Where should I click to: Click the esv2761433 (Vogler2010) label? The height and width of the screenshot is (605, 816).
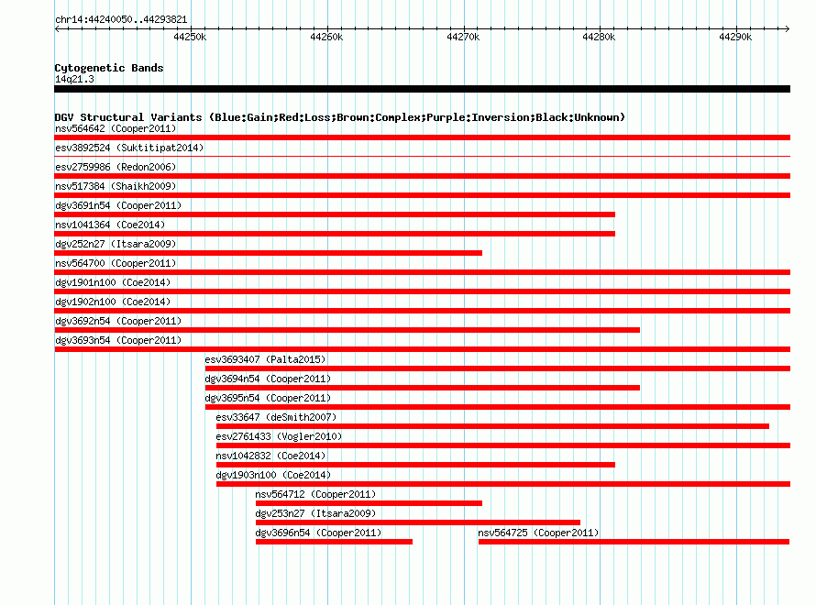[279, 436]
